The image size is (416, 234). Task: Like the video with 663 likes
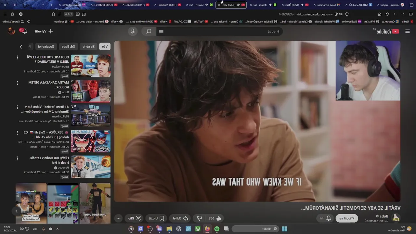click(214, 218)
